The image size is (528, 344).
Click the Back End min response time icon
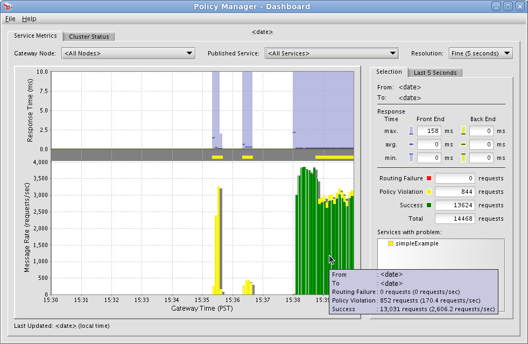pyautogui.click(x=463, y=158)
